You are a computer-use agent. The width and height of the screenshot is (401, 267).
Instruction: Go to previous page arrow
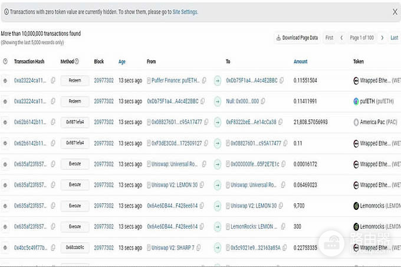pyautogui.click(x=341, y=38)
